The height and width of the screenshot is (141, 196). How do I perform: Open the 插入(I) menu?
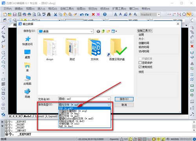[x=41, y=9]
